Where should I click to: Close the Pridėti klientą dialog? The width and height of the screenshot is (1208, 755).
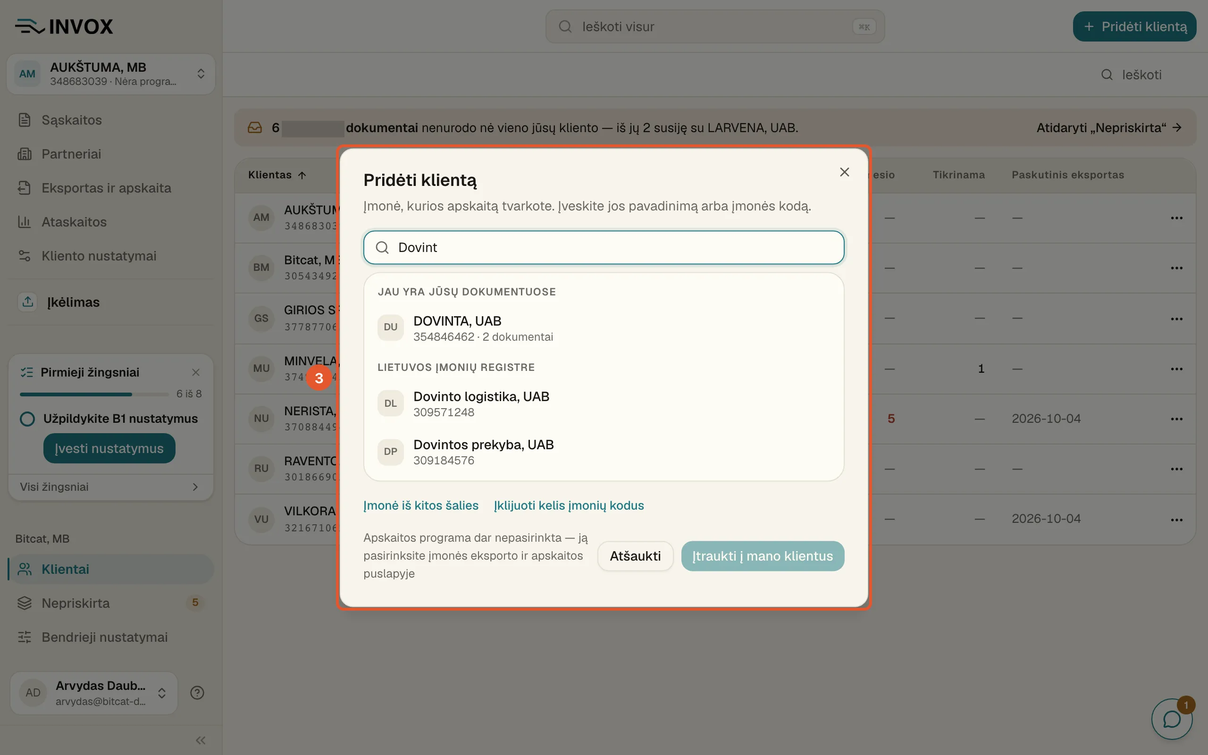[844, 172]
